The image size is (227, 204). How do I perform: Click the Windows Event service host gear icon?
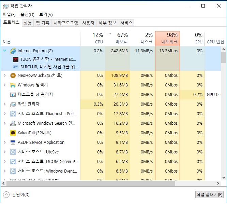point(13,171)
